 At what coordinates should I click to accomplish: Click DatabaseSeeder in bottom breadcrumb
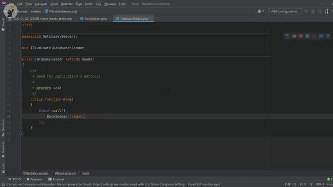click(x=65, y=173)
